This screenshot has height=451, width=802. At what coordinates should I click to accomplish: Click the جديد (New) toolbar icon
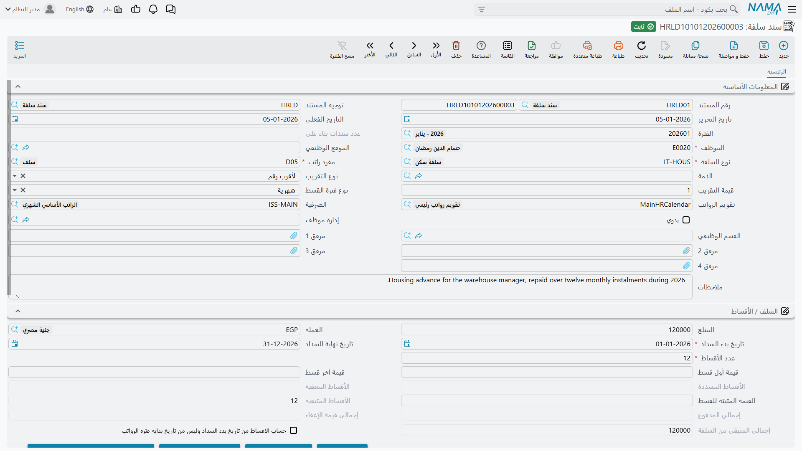click(x=784, y=46)
